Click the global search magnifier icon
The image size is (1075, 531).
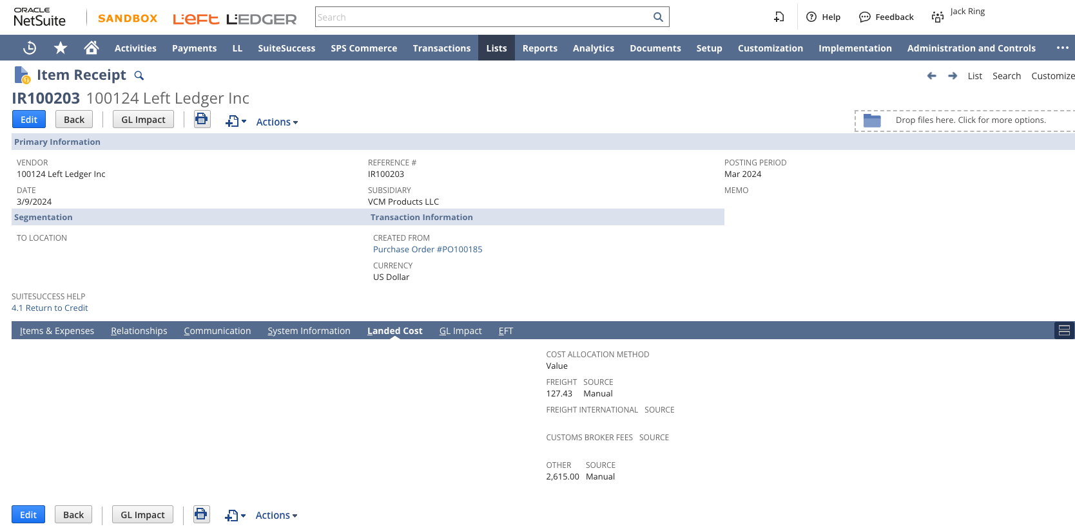click(658, 17)
